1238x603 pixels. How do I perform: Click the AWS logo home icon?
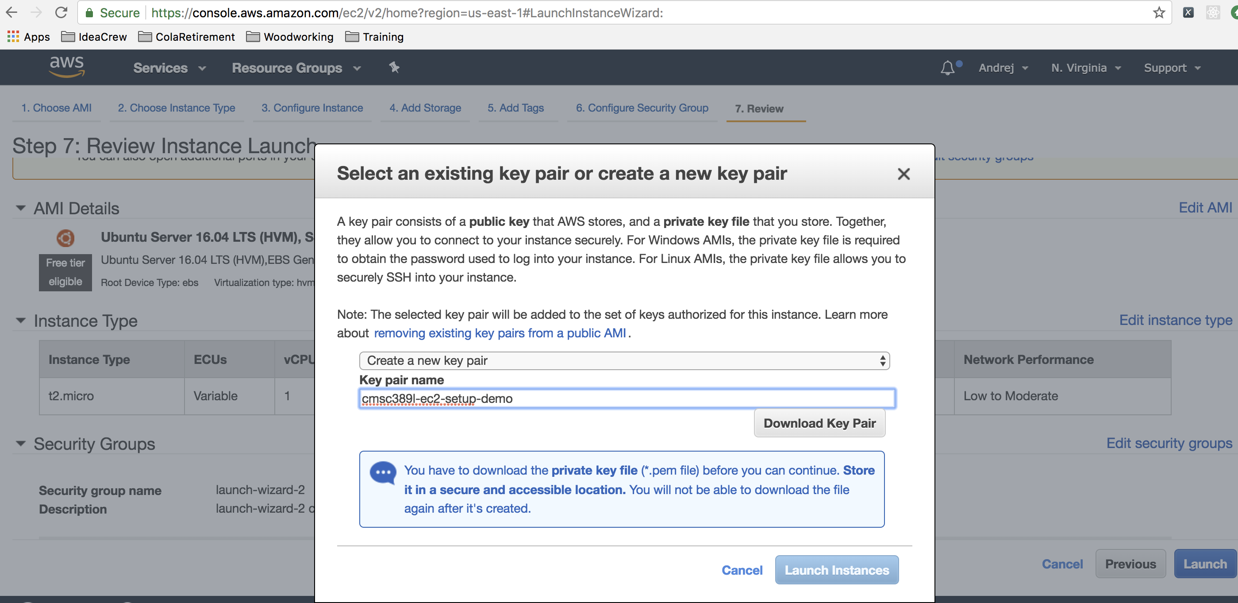(x=66, y=67)
